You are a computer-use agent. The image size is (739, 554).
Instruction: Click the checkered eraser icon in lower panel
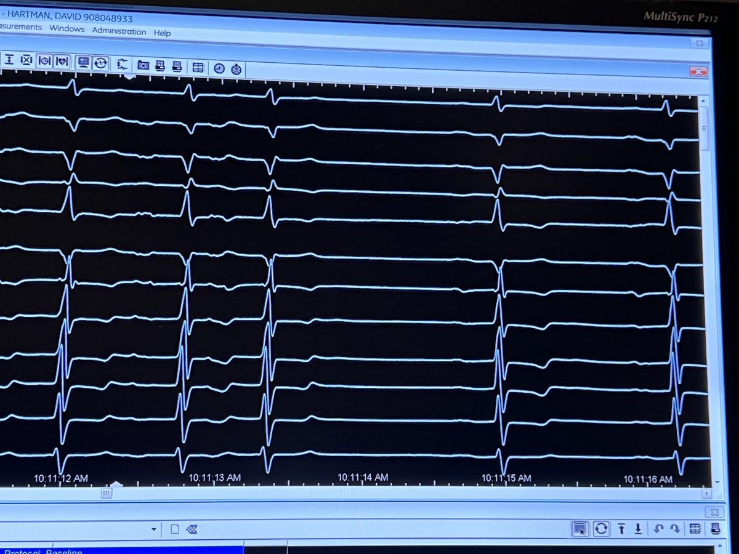[192, 529]
